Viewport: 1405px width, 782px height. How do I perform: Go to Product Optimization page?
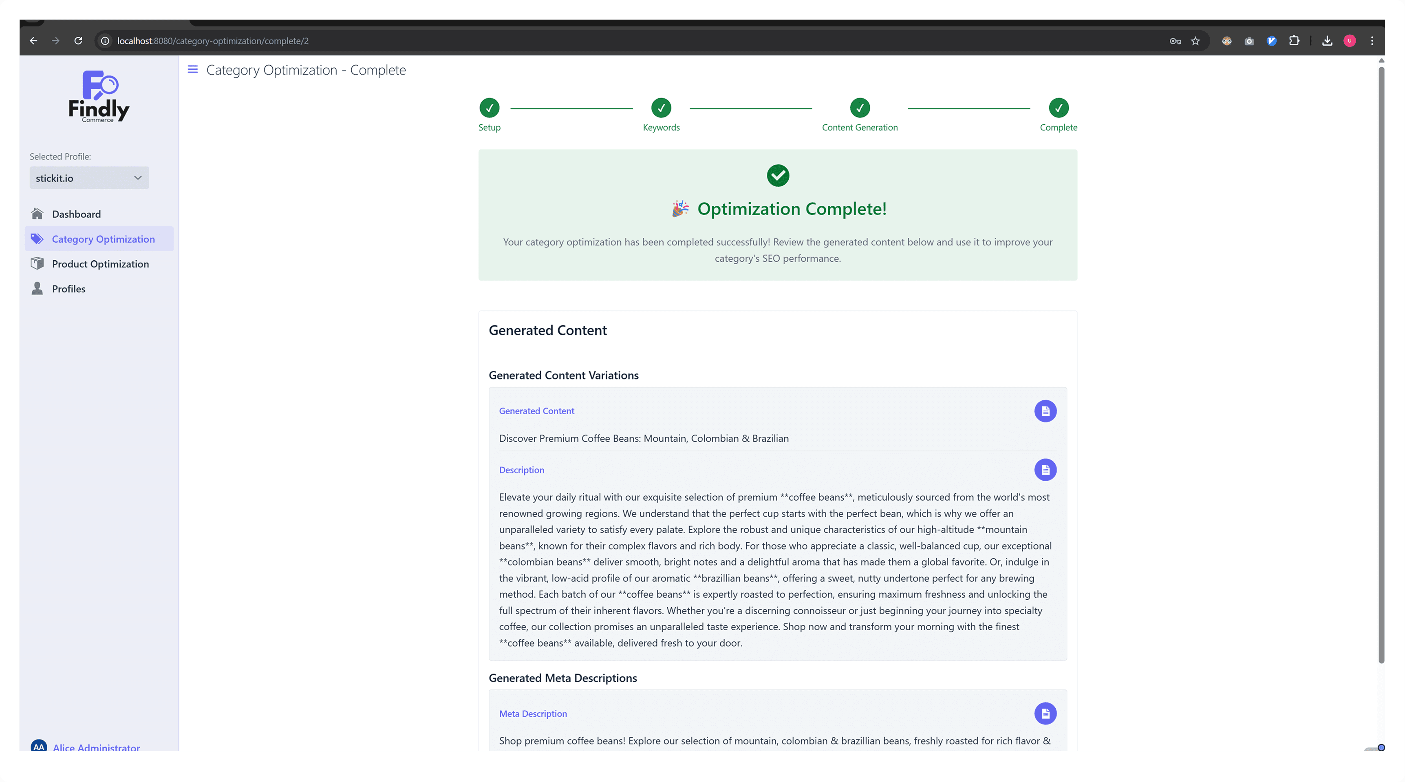tap(100, 263)
